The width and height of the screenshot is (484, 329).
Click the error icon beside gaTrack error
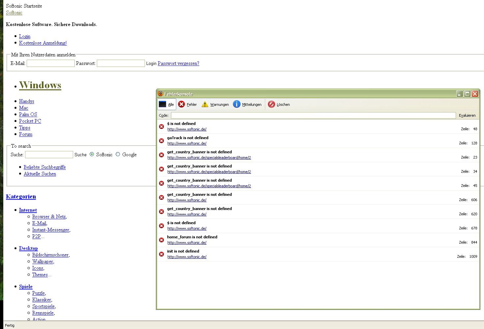pyautogui.click(x=161, y=141)
